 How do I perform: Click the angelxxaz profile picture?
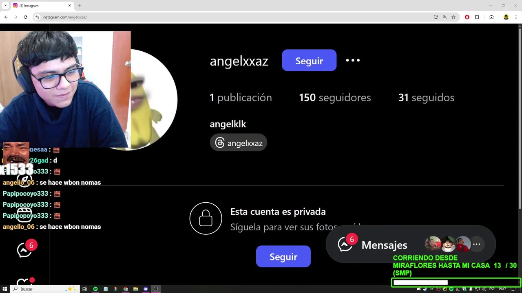(x=154, y=100)
